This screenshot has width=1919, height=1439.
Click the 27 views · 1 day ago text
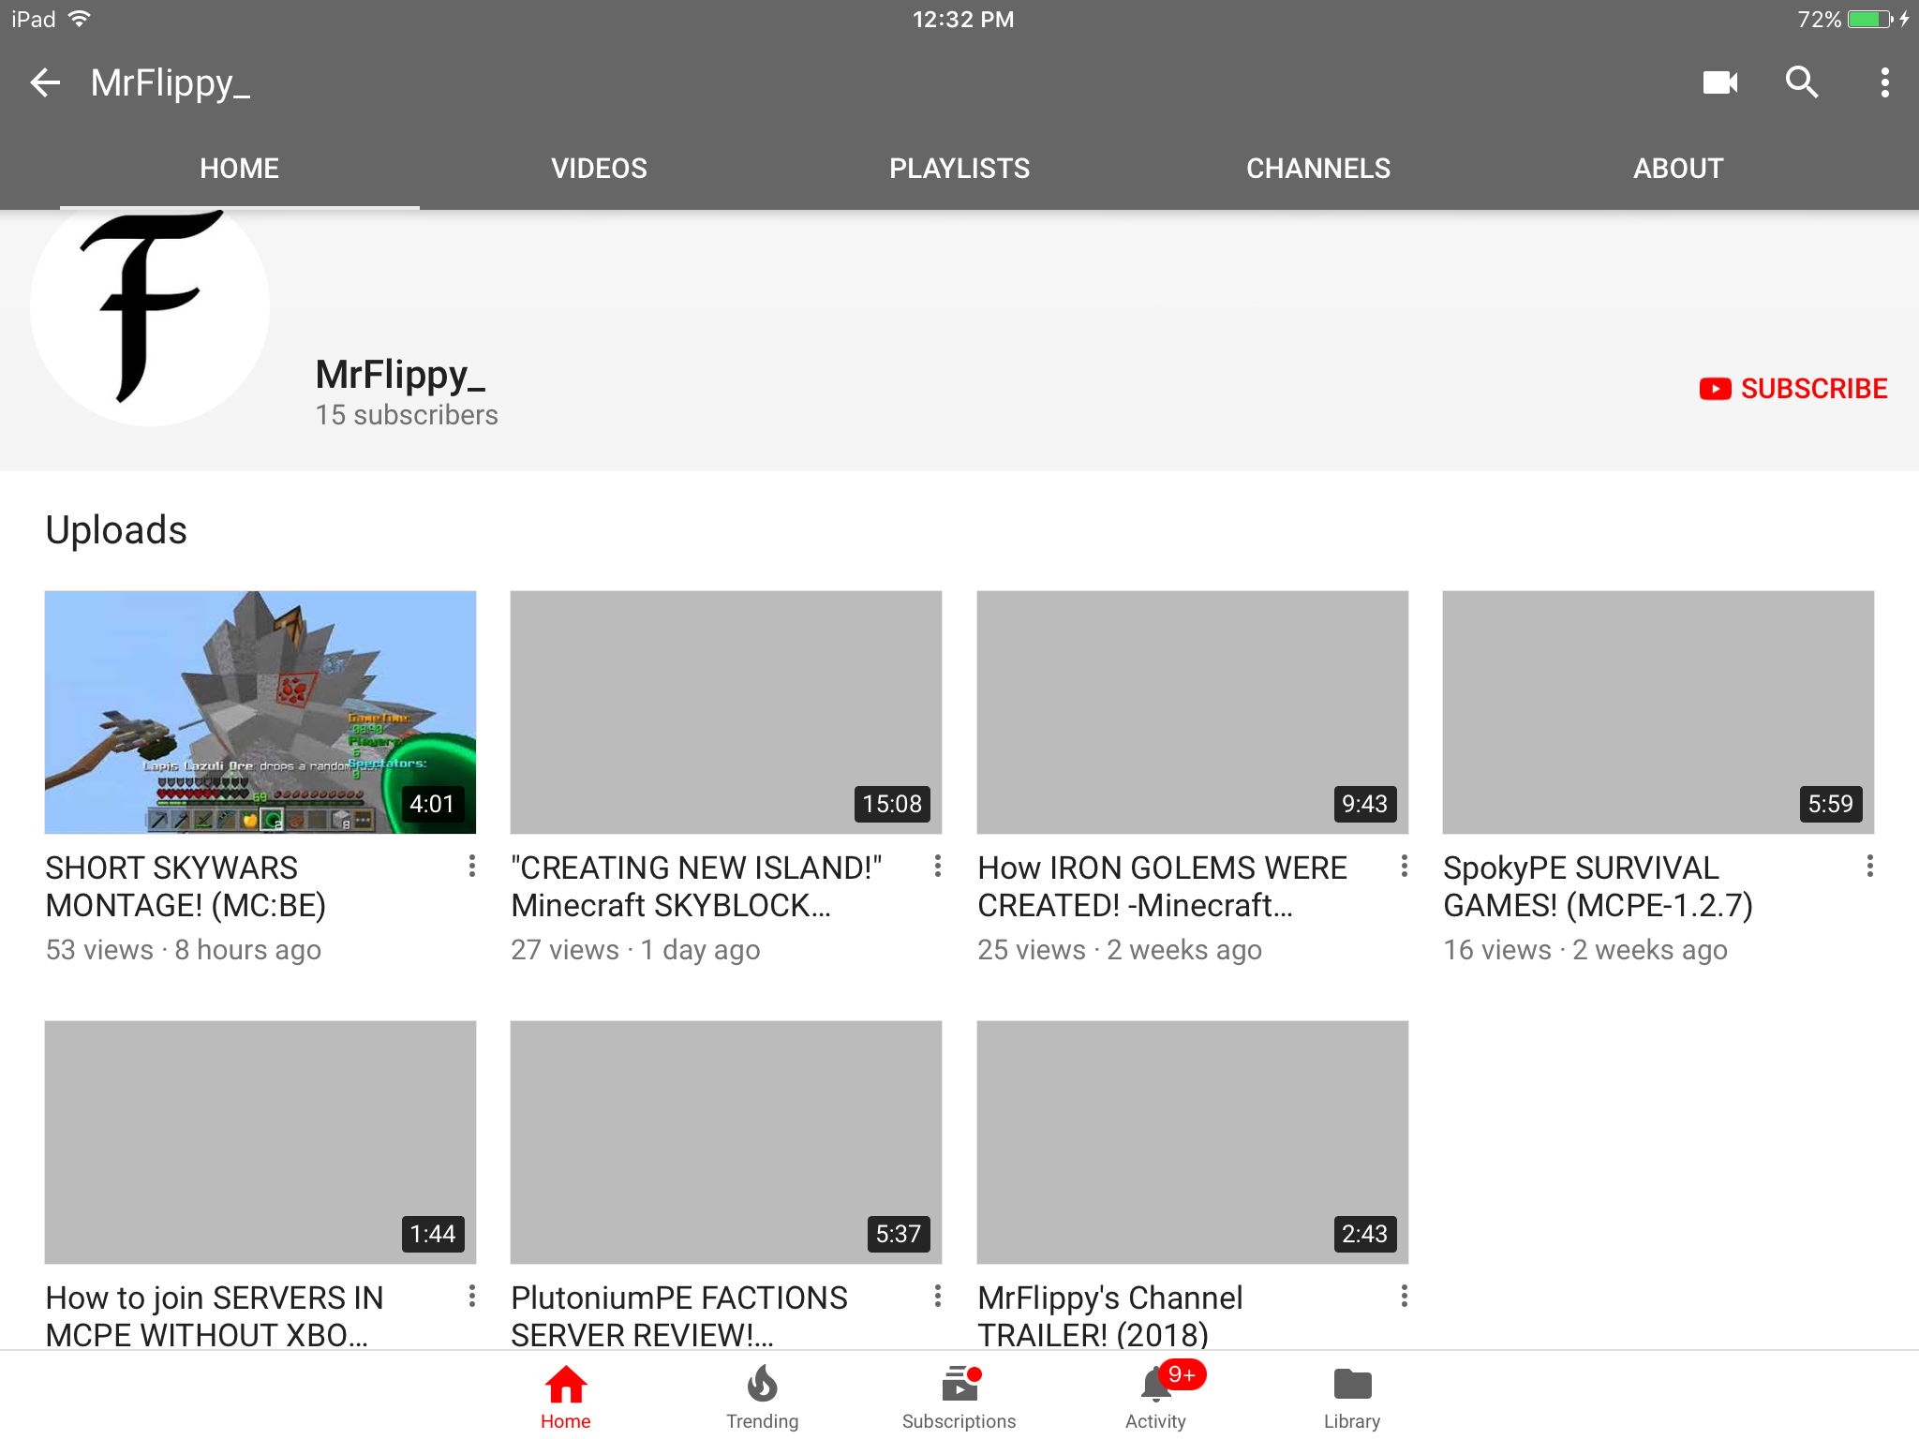coord(635,950)
